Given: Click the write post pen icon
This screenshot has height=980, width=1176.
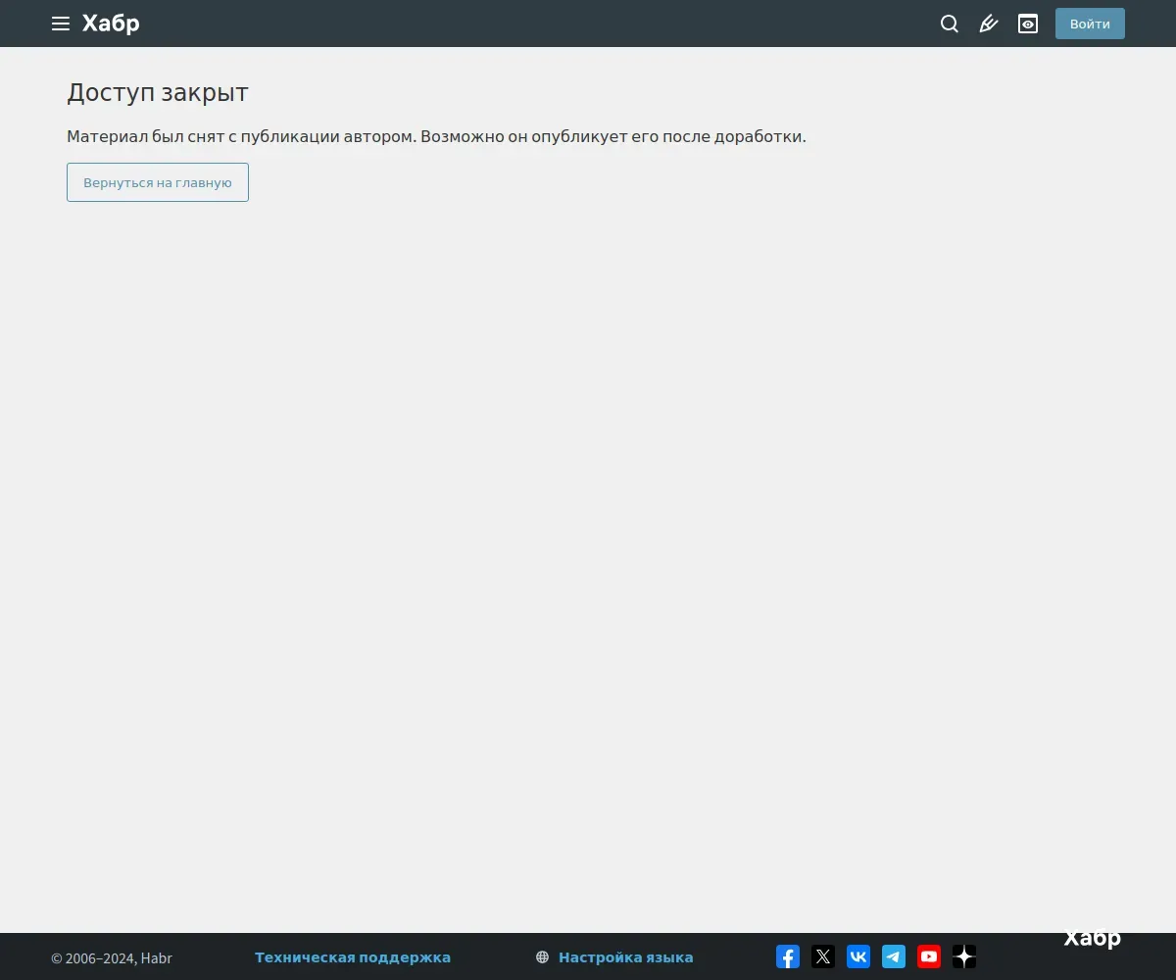Looking at the screenshot, I should tap(989, 24).
